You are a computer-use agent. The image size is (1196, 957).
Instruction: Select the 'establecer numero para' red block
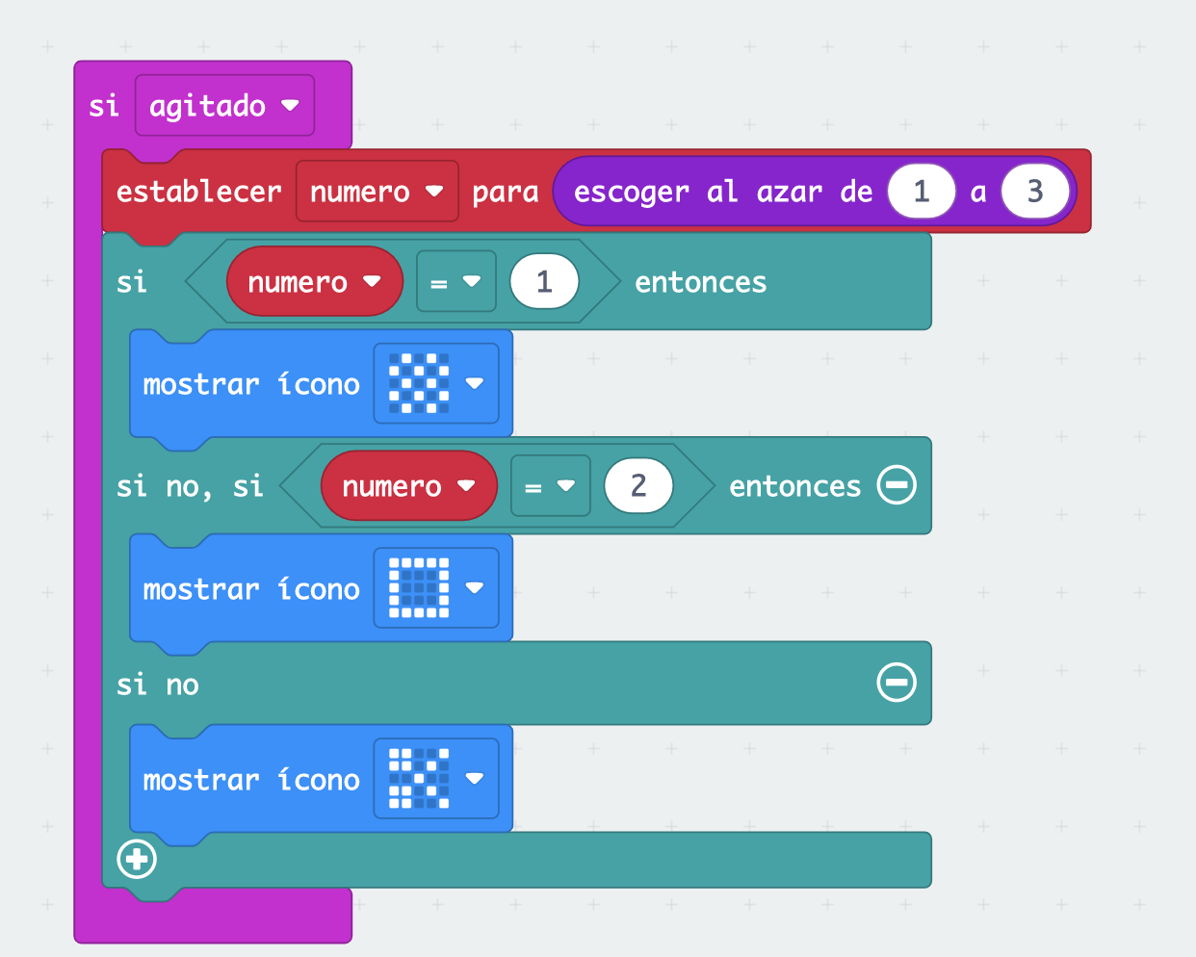click(197, 191)
